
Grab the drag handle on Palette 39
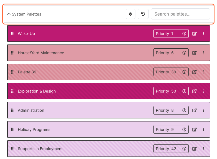coord(12,72)
